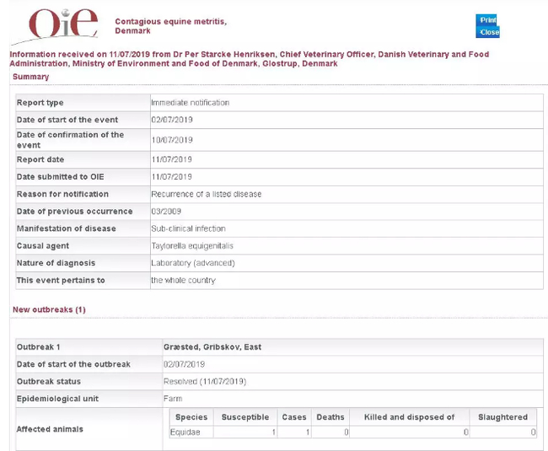Click the 'Sub-clinical infection' value
The width and height of the screenshot is (548, 451).
(x=188, y=228)
